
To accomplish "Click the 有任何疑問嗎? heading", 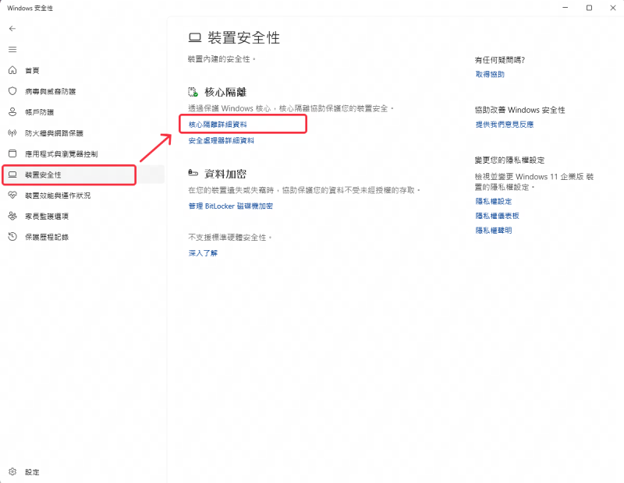I will pyautogui.click(x=500, y=60).
